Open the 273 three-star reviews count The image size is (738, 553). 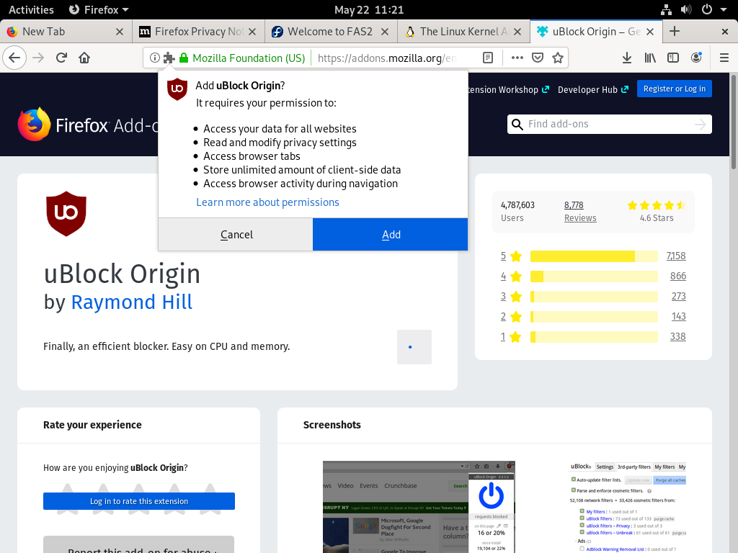[678, 296]
